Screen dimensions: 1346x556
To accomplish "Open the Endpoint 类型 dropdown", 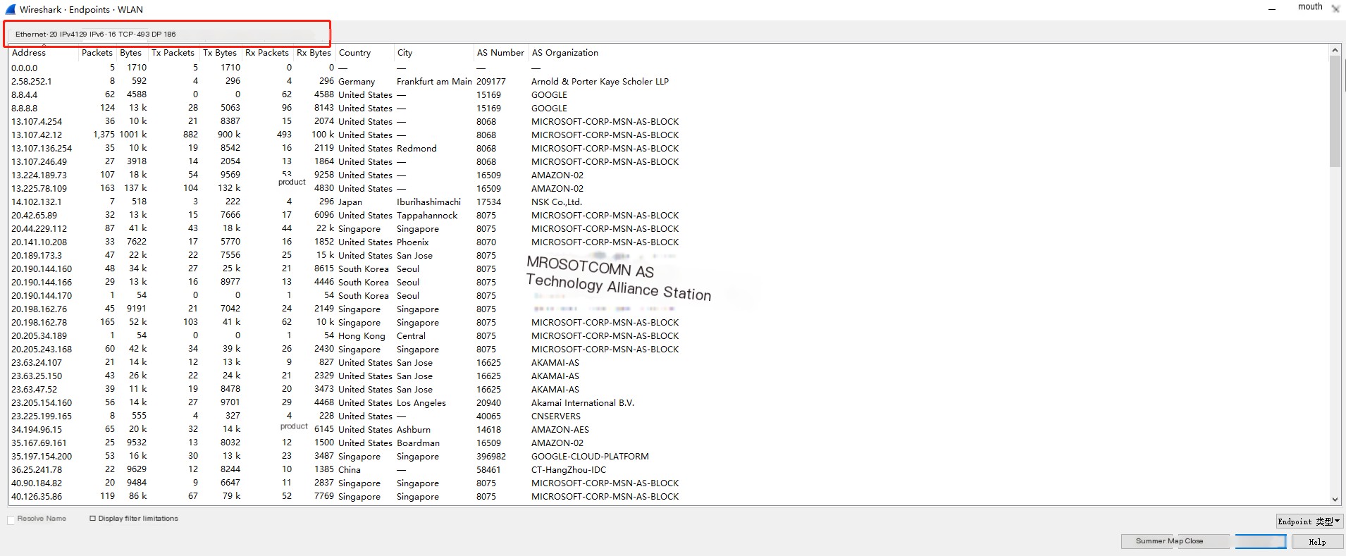I will tap(1309, 521).
